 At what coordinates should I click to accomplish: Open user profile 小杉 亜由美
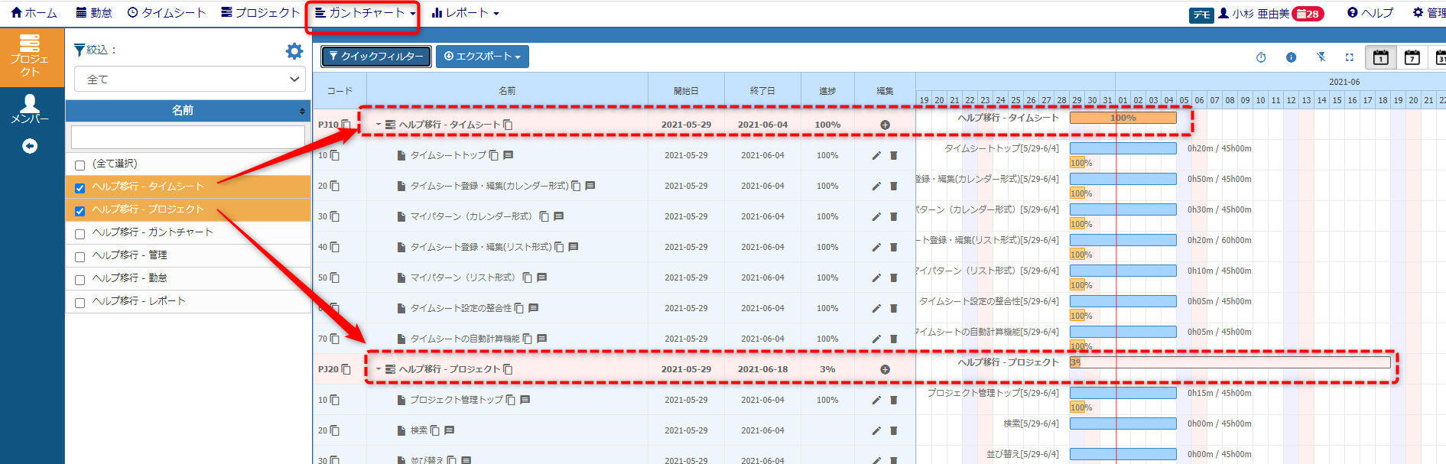tap(1254, 14)
